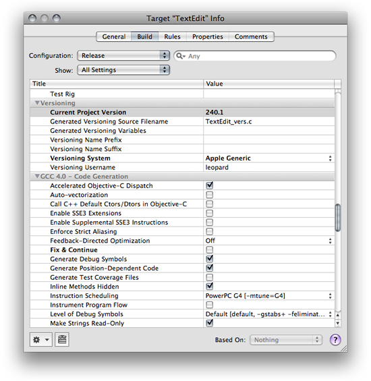Viewport: 371px width, 381px height.
Task: Select Versioning System title label
Action: (x=80, y=158)
